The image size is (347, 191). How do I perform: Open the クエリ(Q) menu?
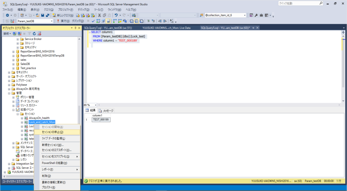[x=49, y=10]
